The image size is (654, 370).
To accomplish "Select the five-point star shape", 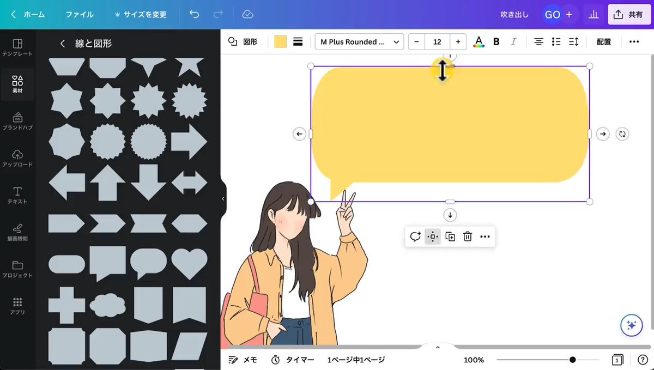I will 189,67.
